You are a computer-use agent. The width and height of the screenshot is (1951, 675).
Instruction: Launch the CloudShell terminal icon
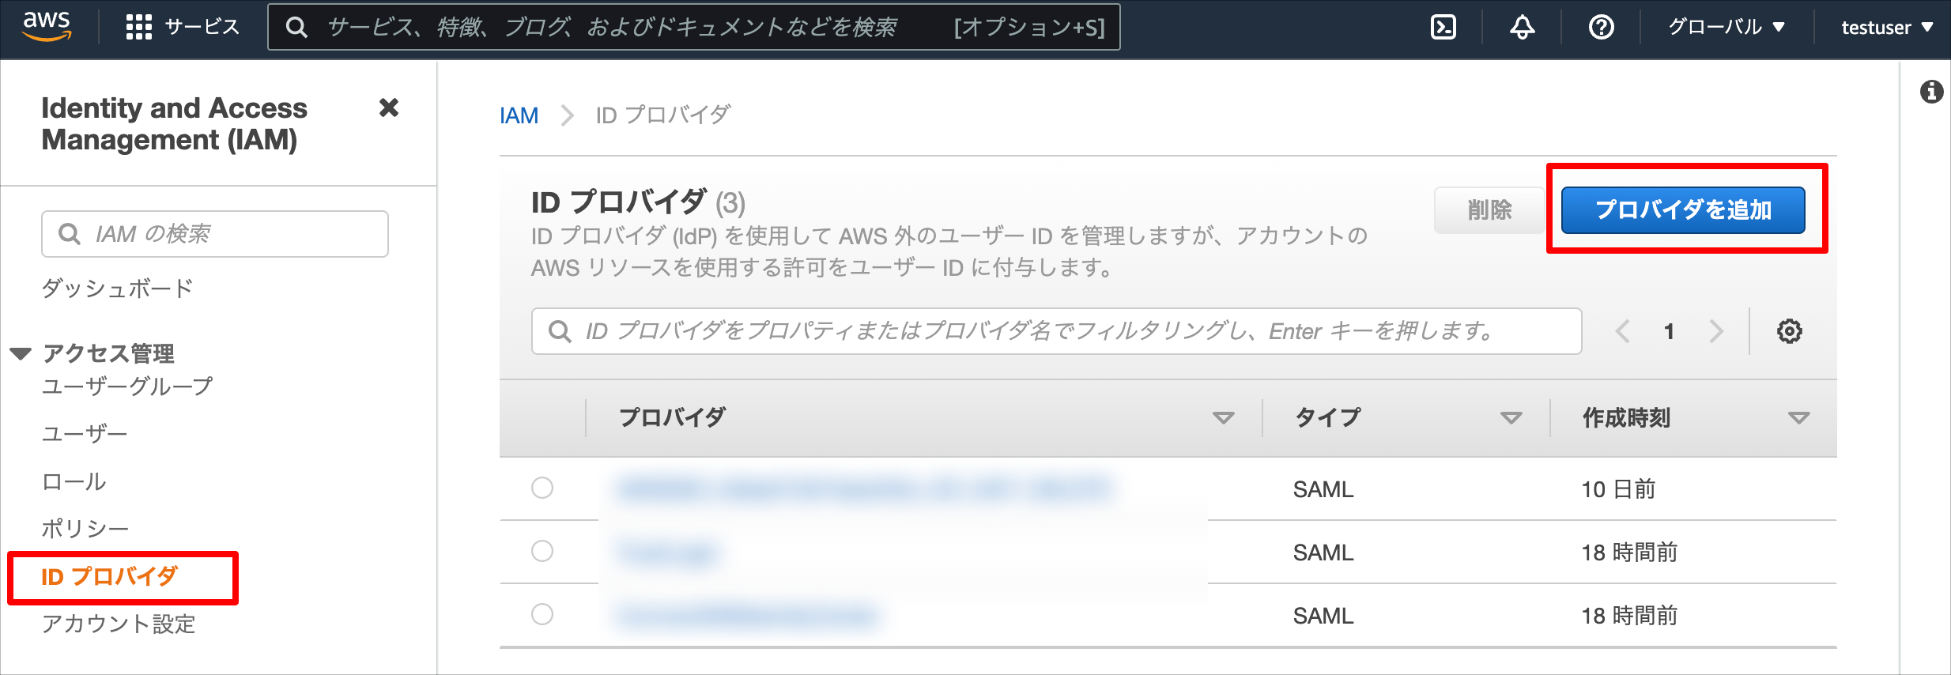pyautogui.click(x=1443, y=28)
